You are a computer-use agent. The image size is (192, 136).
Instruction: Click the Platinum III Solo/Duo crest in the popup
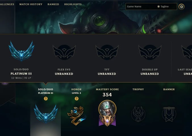(21, 51)
